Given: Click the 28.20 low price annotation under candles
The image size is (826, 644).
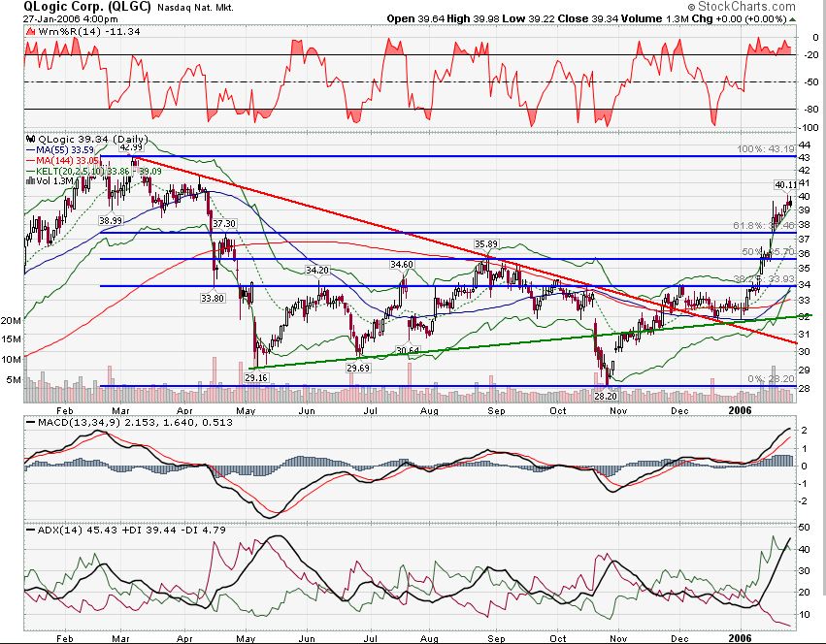Looking at the screenshot, I should click(x=606, y=396).
